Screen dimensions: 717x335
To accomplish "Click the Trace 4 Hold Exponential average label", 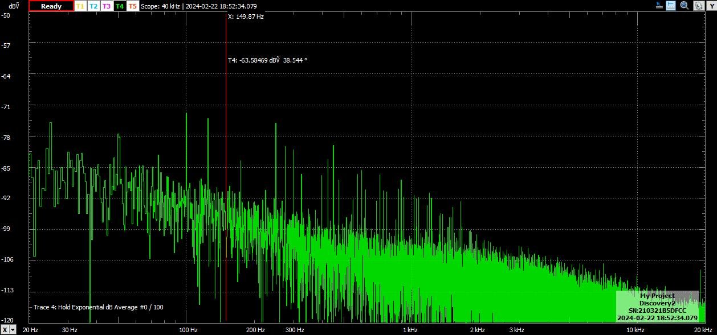I will pos(98,307).
